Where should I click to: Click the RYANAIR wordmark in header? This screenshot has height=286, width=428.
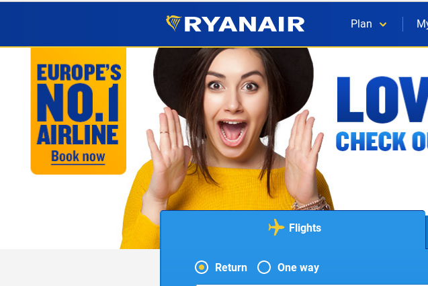tap(245, 24)
